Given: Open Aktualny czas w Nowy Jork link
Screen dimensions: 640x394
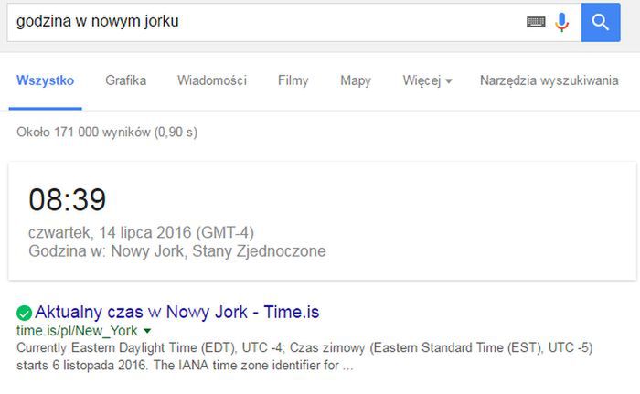Looking at the screenshot, I should (177, 312).
